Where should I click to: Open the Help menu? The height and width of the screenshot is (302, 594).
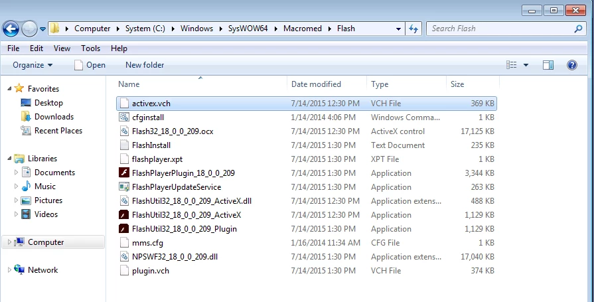click(119, 48)
